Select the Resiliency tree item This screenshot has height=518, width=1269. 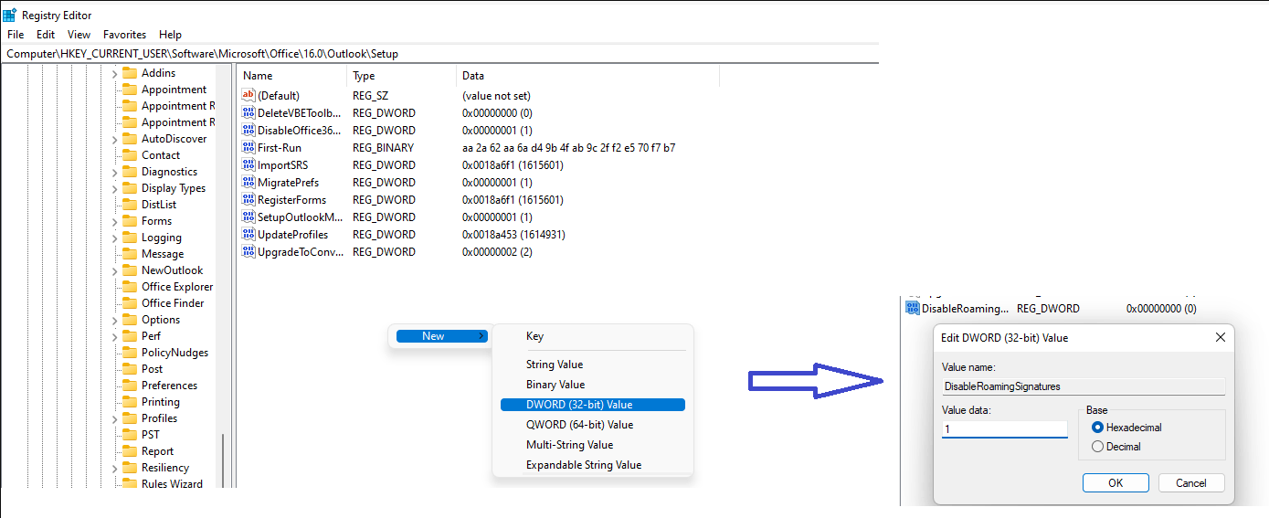165,468
